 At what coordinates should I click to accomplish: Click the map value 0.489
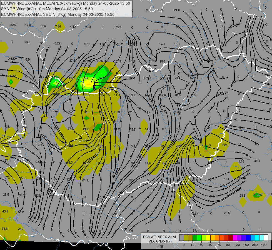point(242,178)
